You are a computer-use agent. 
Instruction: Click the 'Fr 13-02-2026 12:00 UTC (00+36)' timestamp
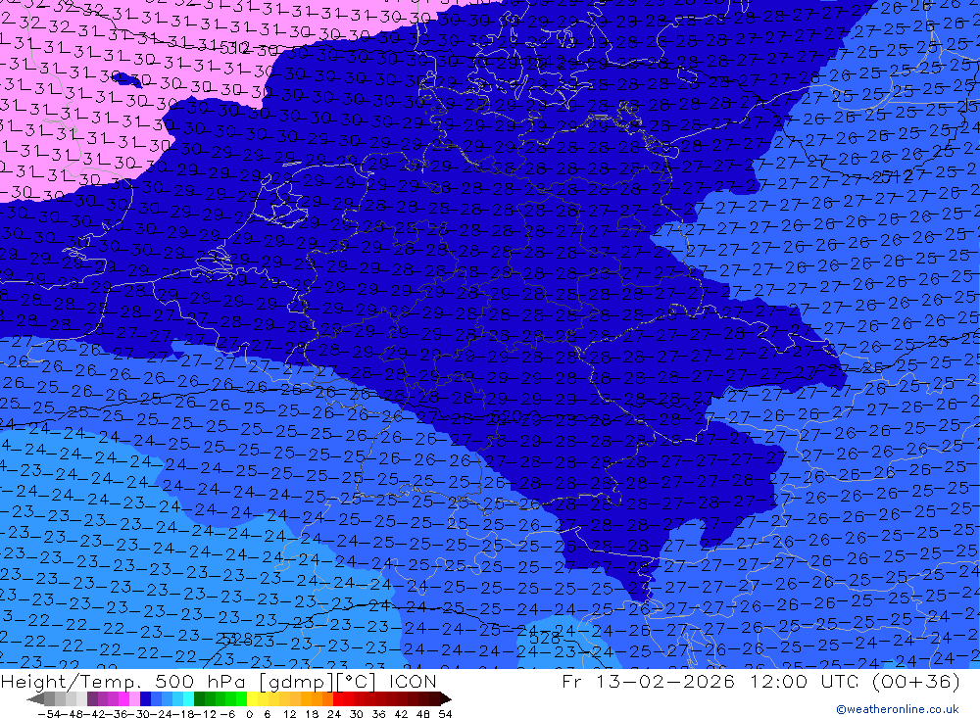760,681
